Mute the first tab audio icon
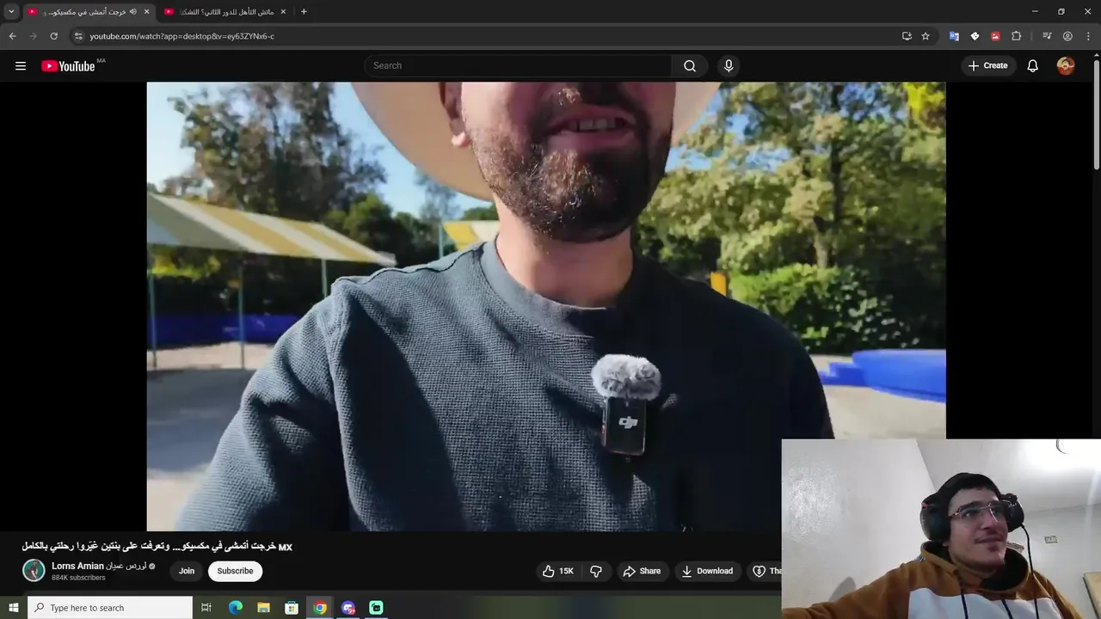 coord(133,11)
